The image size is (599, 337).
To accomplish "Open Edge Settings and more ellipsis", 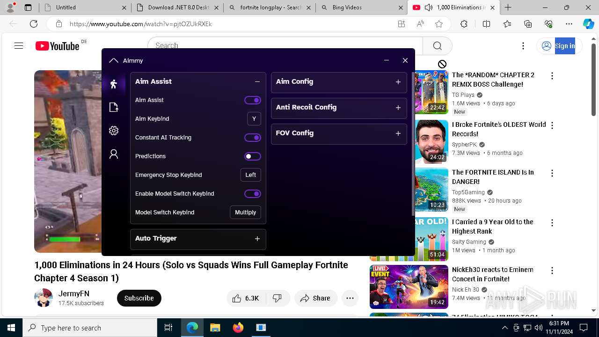I will [569, 24].
